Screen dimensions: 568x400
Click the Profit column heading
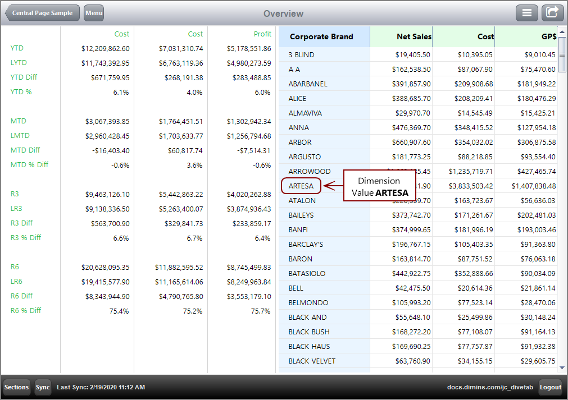[262, 34]
